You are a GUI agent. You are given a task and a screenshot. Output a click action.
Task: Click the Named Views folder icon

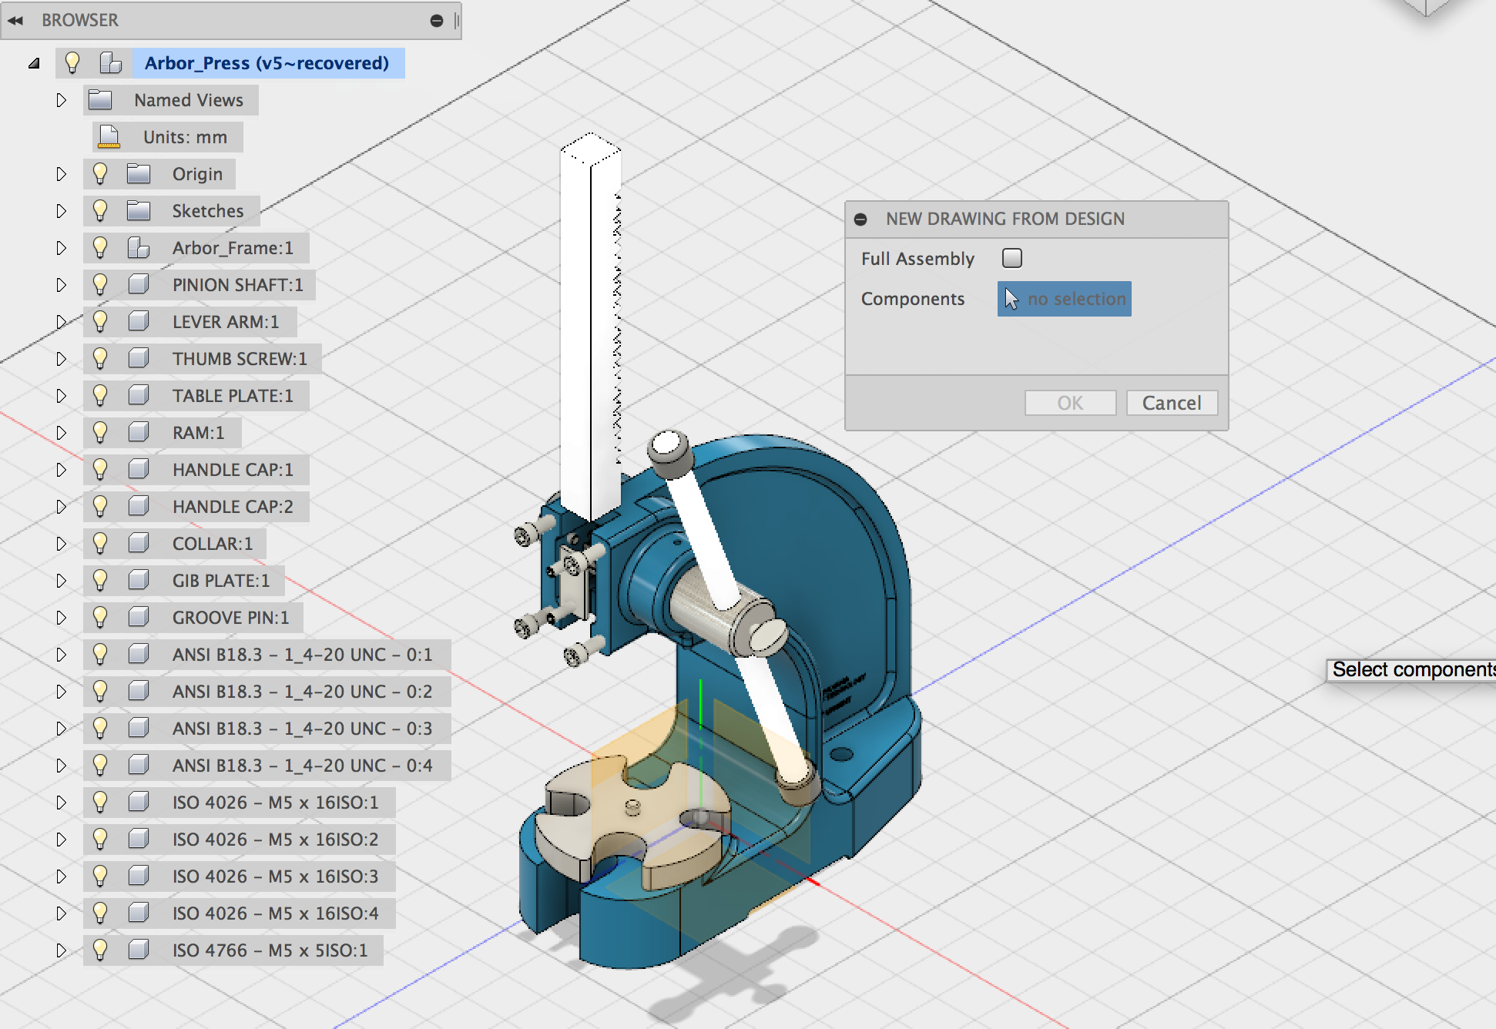click(x=100, y=99)
